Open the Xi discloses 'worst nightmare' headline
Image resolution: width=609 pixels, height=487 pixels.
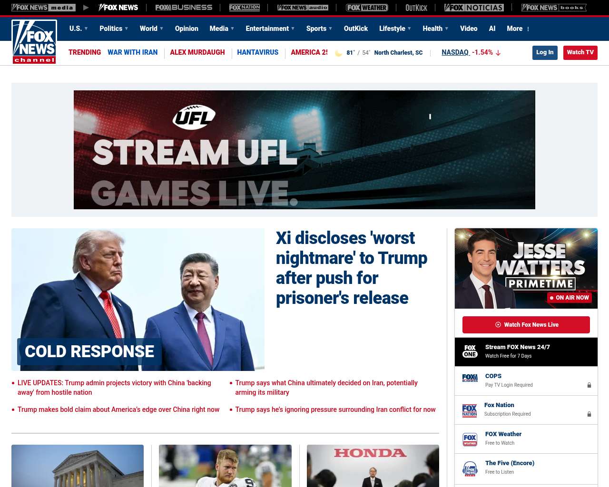[x=351, y=268]
